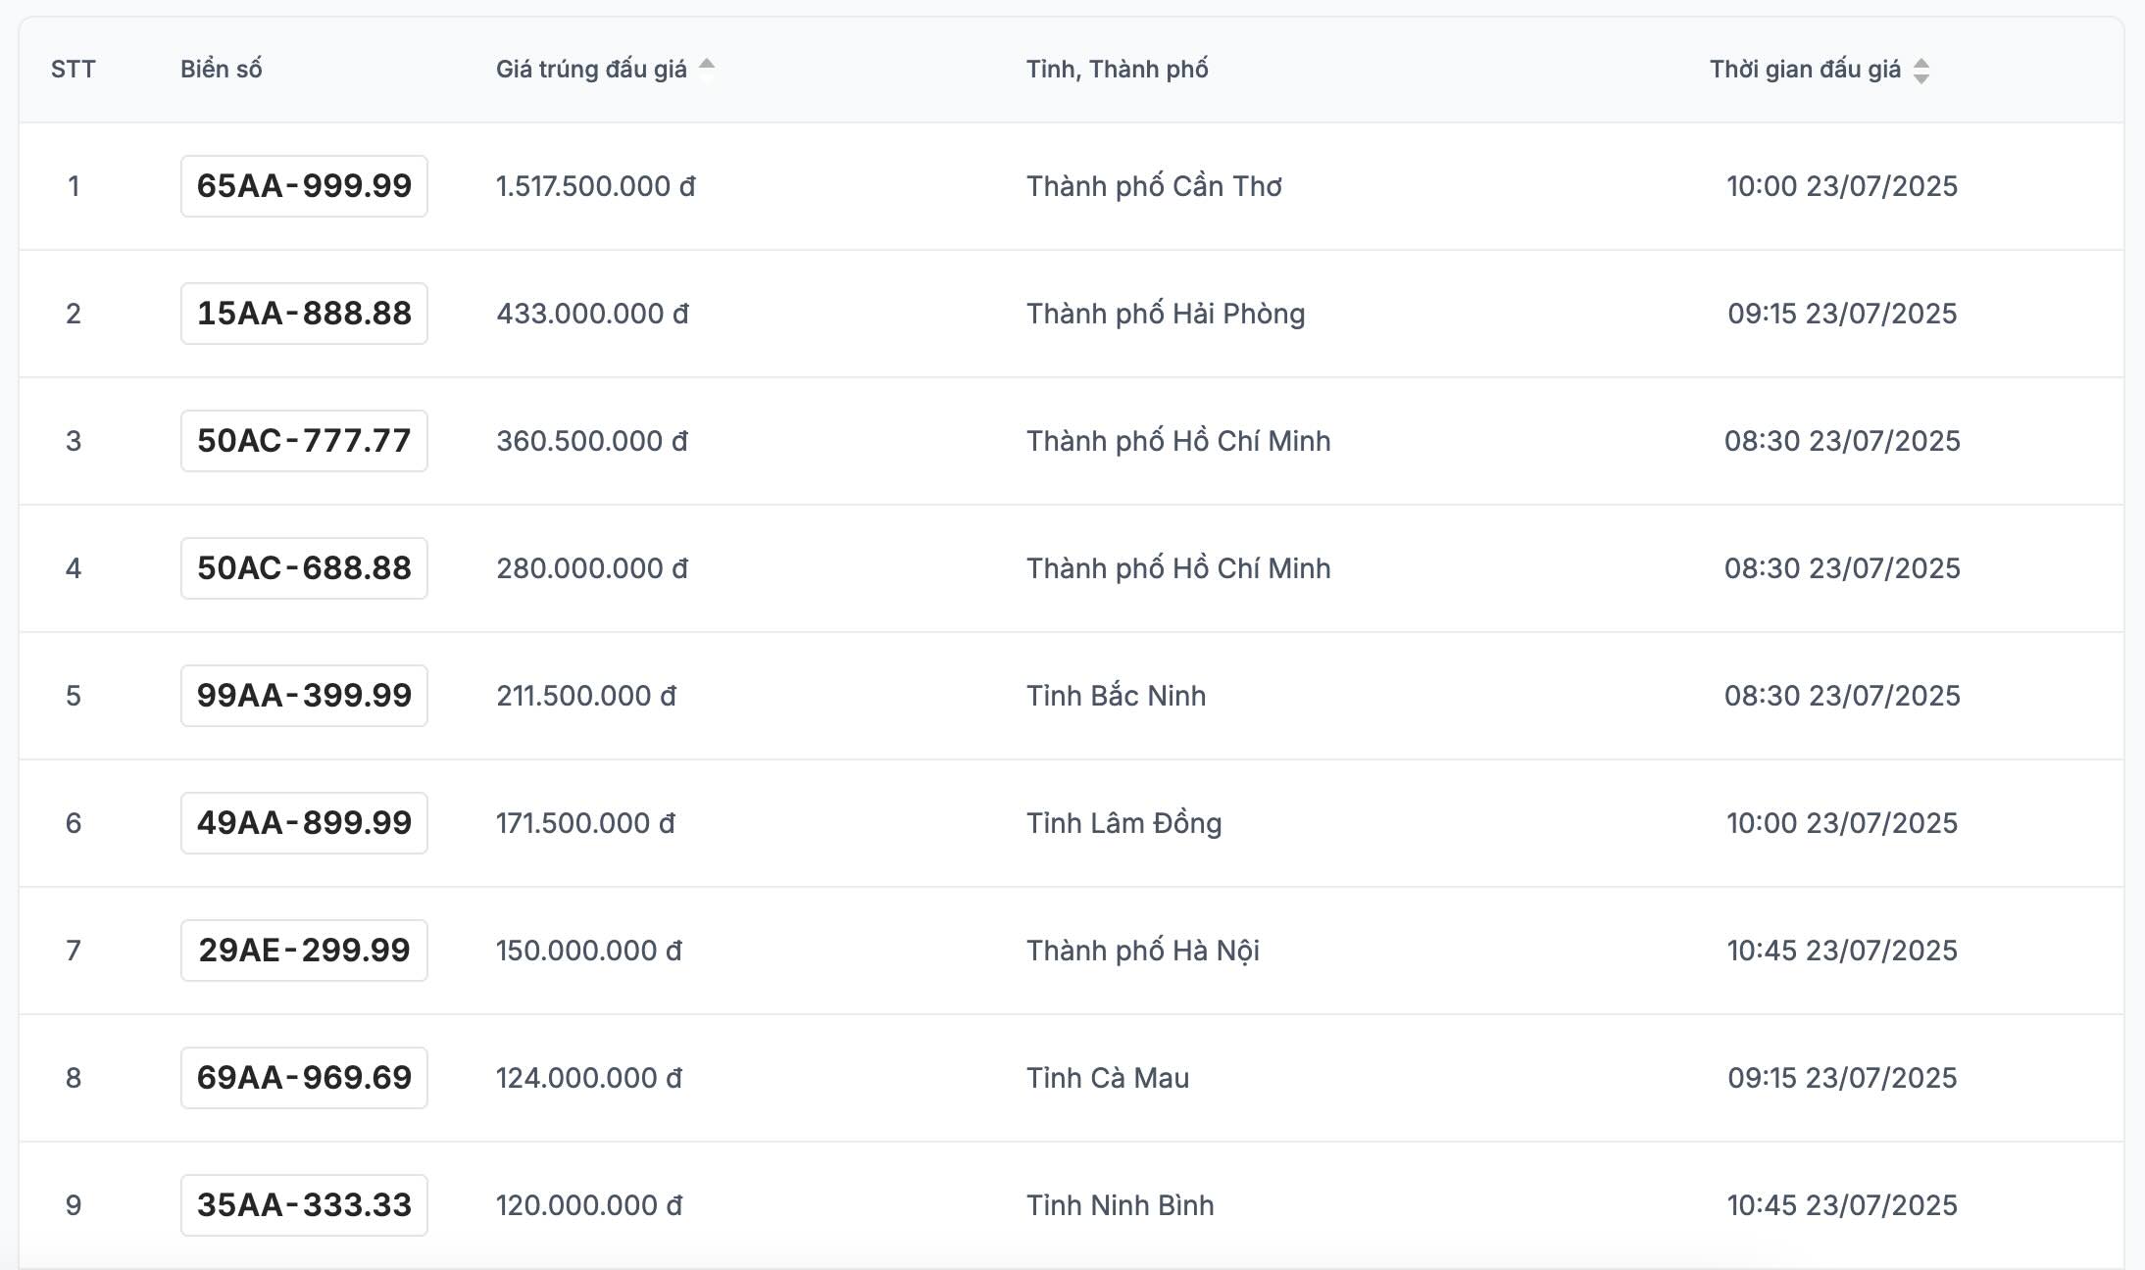Viewport: 2145px width, 1270px height.
Task: Click plate 35AA-333.33
Action: [x=304, y=1205]
